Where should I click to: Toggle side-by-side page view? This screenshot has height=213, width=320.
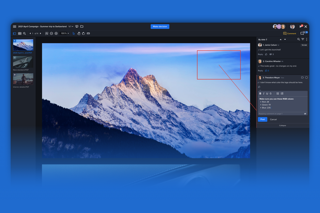[x=20, y=34]
